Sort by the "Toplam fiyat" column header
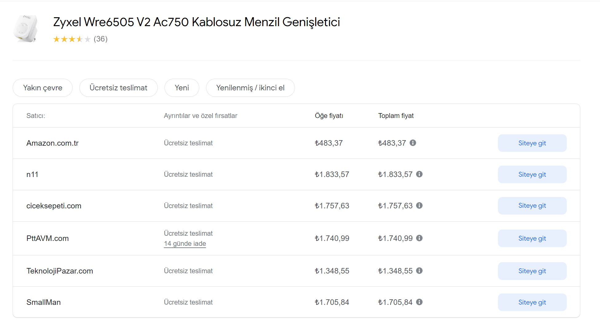 396,116
